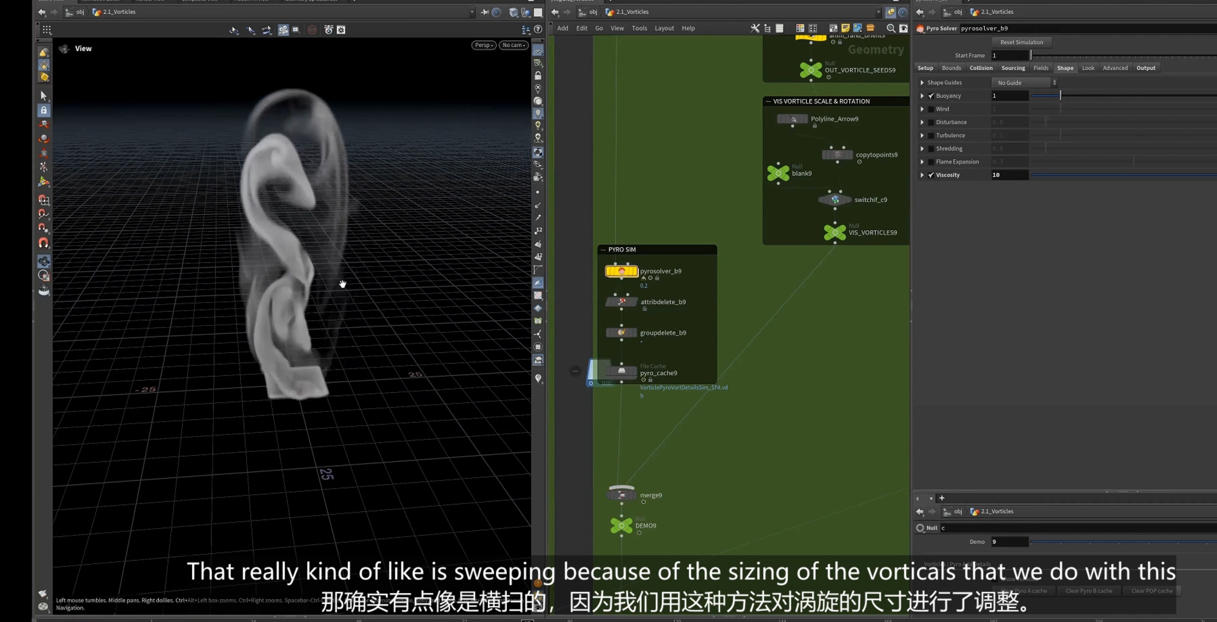
Task: Click the background image icon in network toolbar
Action: [x=858, y=28]
